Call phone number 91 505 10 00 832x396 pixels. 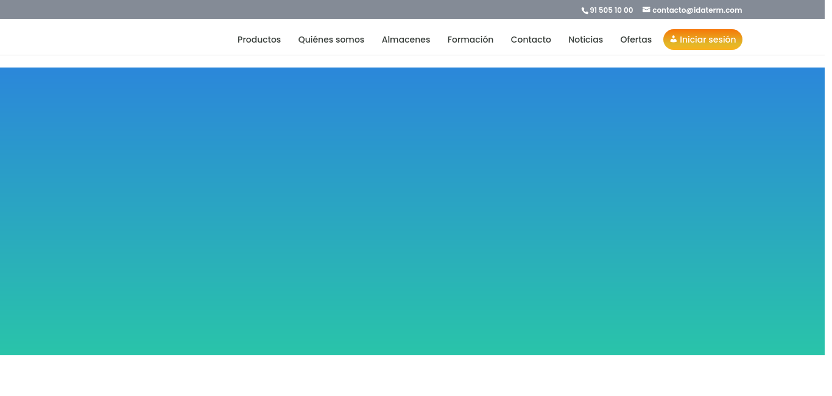point(611,10)
